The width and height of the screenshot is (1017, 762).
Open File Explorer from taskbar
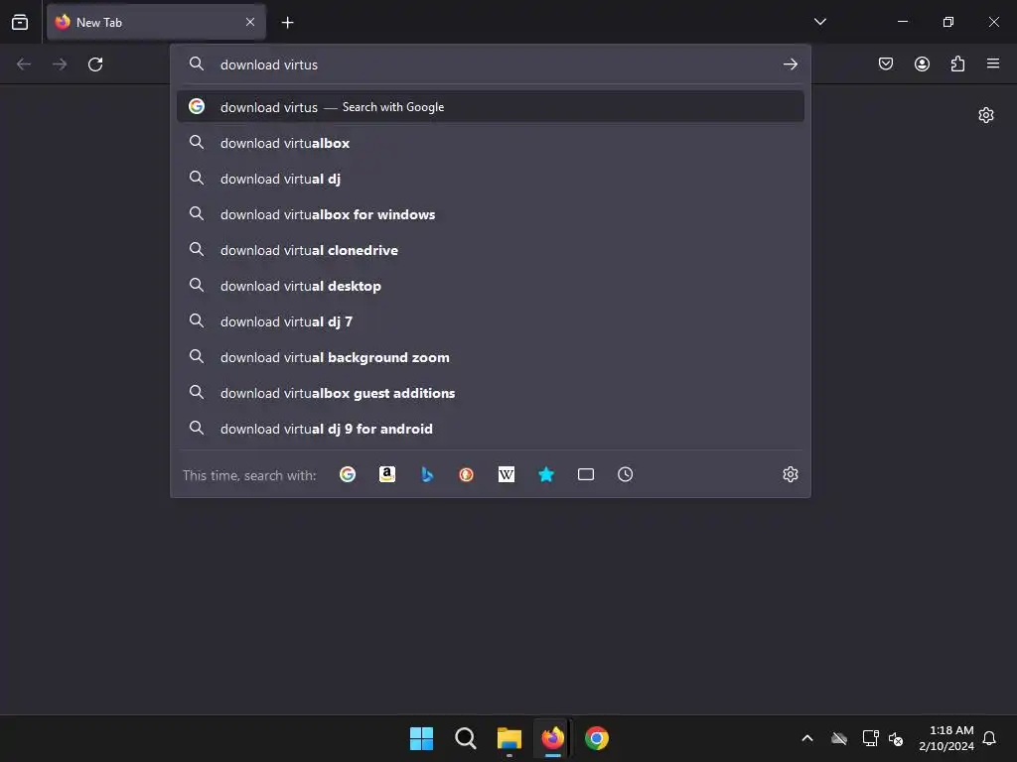click(509, 738)
